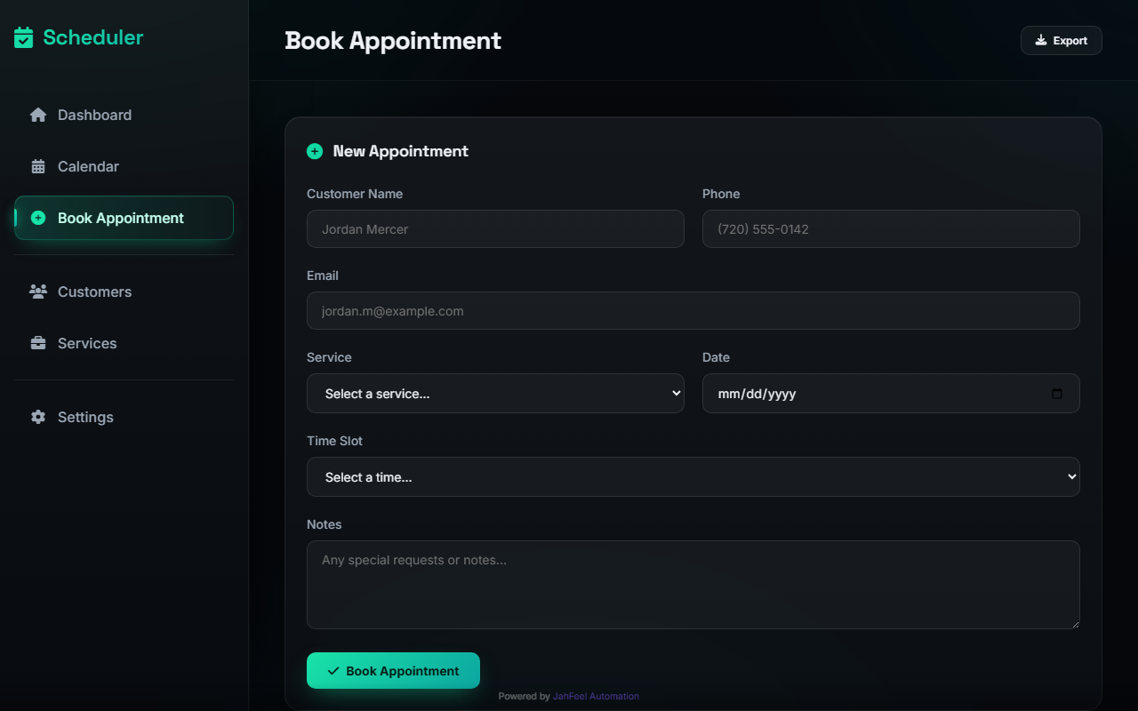Click the Book Appointment page title
The height and width of the screenshot is (711, 1138).
click(393, 40)
